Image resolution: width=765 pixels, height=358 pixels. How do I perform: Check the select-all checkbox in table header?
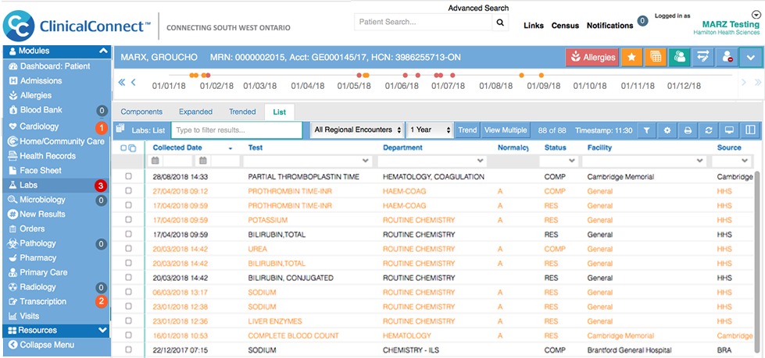coord(123,148)
